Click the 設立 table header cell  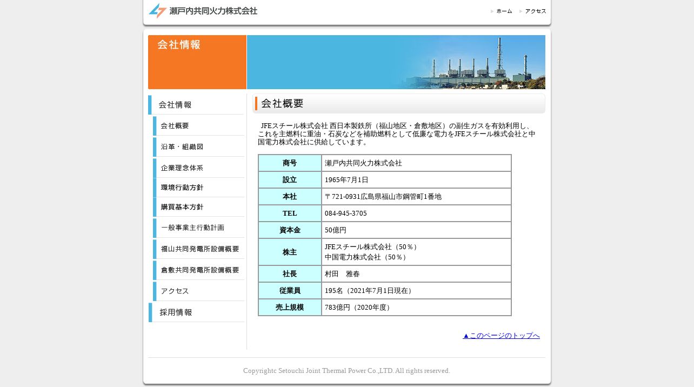(x=290, y=180)
